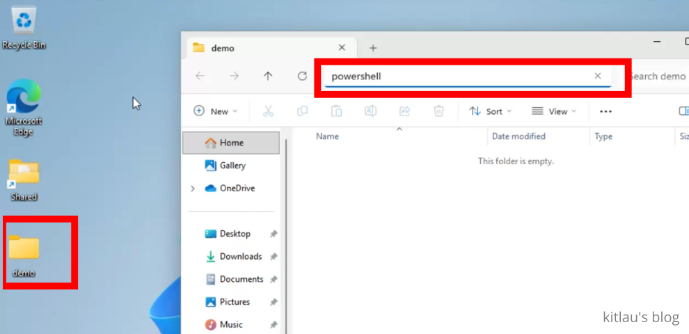
Task: Sort by the Date modified column
Action: [518, 136]
